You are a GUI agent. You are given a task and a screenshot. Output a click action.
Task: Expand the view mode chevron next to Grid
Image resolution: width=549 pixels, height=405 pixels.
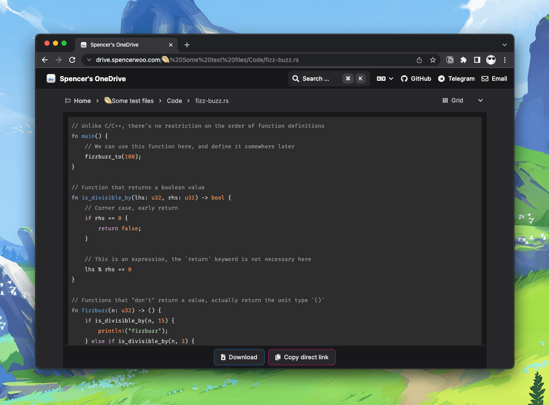click(480, 100)
